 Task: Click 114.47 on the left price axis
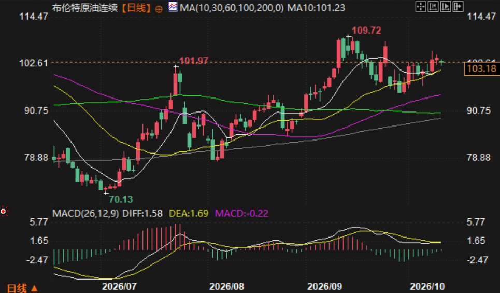coord(34,16)
